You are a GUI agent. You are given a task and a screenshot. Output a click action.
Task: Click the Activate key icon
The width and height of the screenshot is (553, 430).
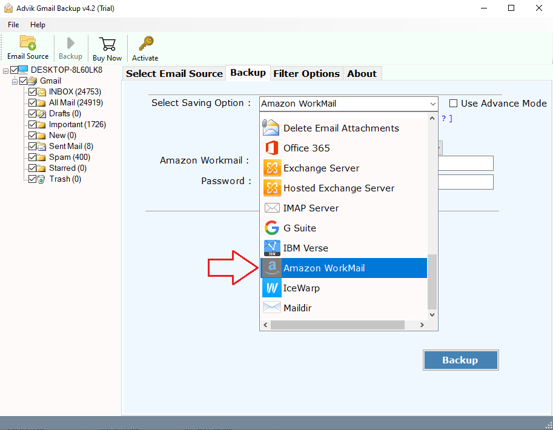click(145, 44)
